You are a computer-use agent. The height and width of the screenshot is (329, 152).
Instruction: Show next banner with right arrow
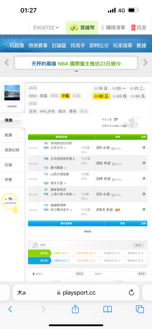pyautogui.click(x=145, y=62)
